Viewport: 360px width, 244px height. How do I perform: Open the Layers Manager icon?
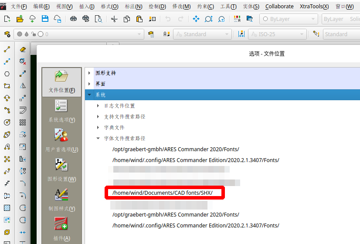click(x=7, y=34)
